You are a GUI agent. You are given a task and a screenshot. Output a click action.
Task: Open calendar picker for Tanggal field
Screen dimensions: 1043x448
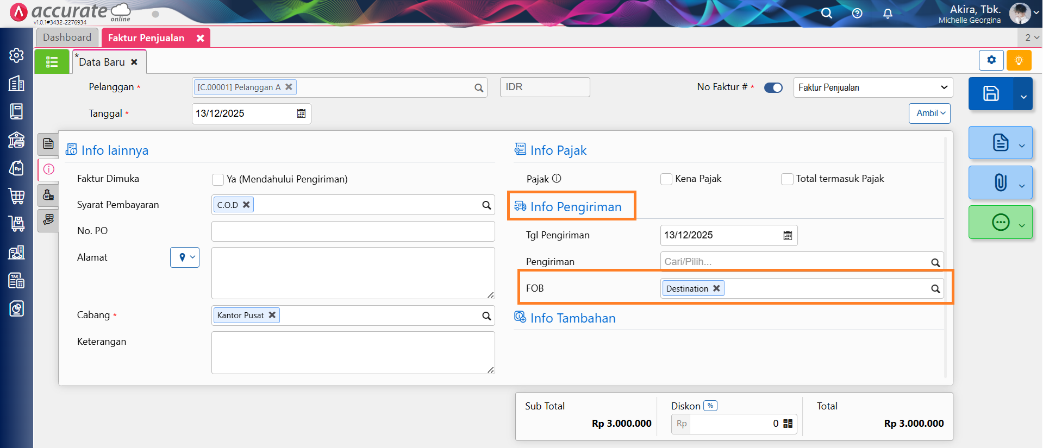point(301,113)
